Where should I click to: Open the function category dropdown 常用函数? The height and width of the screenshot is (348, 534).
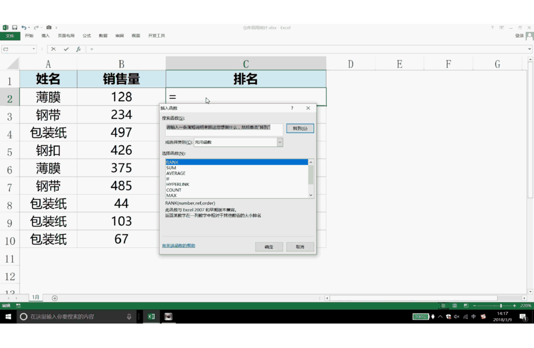click(x=280, y=142)
